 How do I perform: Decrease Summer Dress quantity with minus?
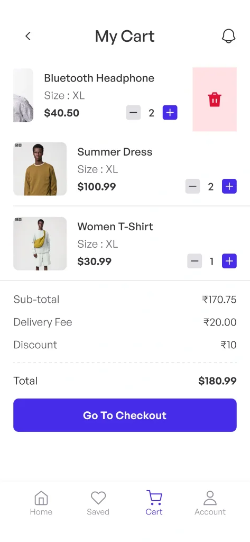[193, 187]
